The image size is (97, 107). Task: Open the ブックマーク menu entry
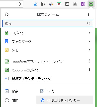pos(48,41)
